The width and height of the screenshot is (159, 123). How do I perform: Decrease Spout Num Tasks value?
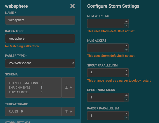pos(126,99)
